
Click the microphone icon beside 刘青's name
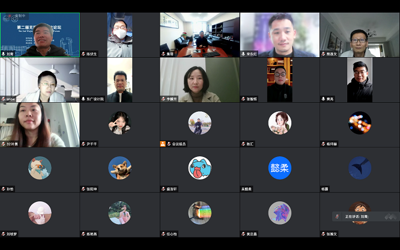4,54
